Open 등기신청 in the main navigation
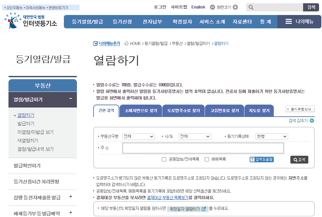The height and width of the screenshot is (217, 322). [122, 22]
